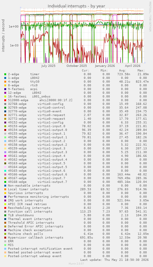Click the July 2025 axis label
Image resolution: width=153 pixels, height=267 pixels.
pos(48,66)
